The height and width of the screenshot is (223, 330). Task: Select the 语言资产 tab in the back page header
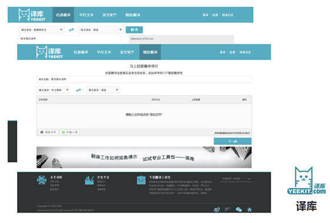[109, 15]
